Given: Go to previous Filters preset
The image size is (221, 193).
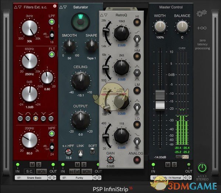Looking at the screenshot, I should tap(50, 178).
